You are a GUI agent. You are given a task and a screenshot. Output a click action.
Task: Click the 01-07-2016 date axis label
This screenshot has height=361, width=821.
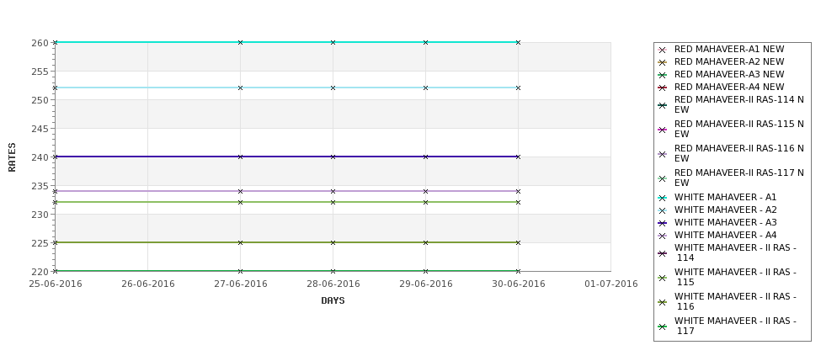(x=611, y=284)
